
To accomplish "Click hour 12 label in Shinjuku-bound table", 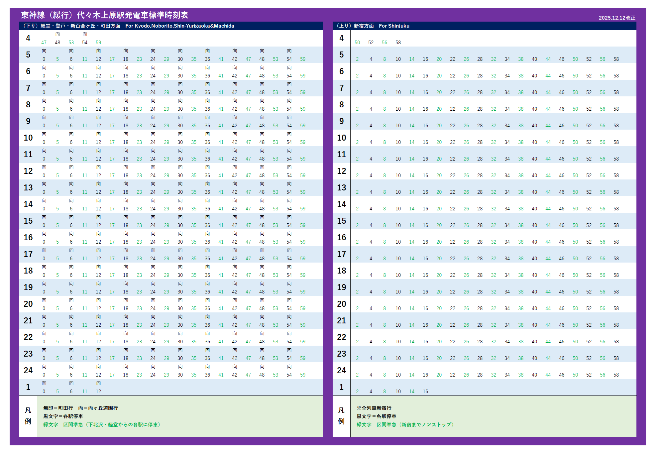I will (341, 171).
